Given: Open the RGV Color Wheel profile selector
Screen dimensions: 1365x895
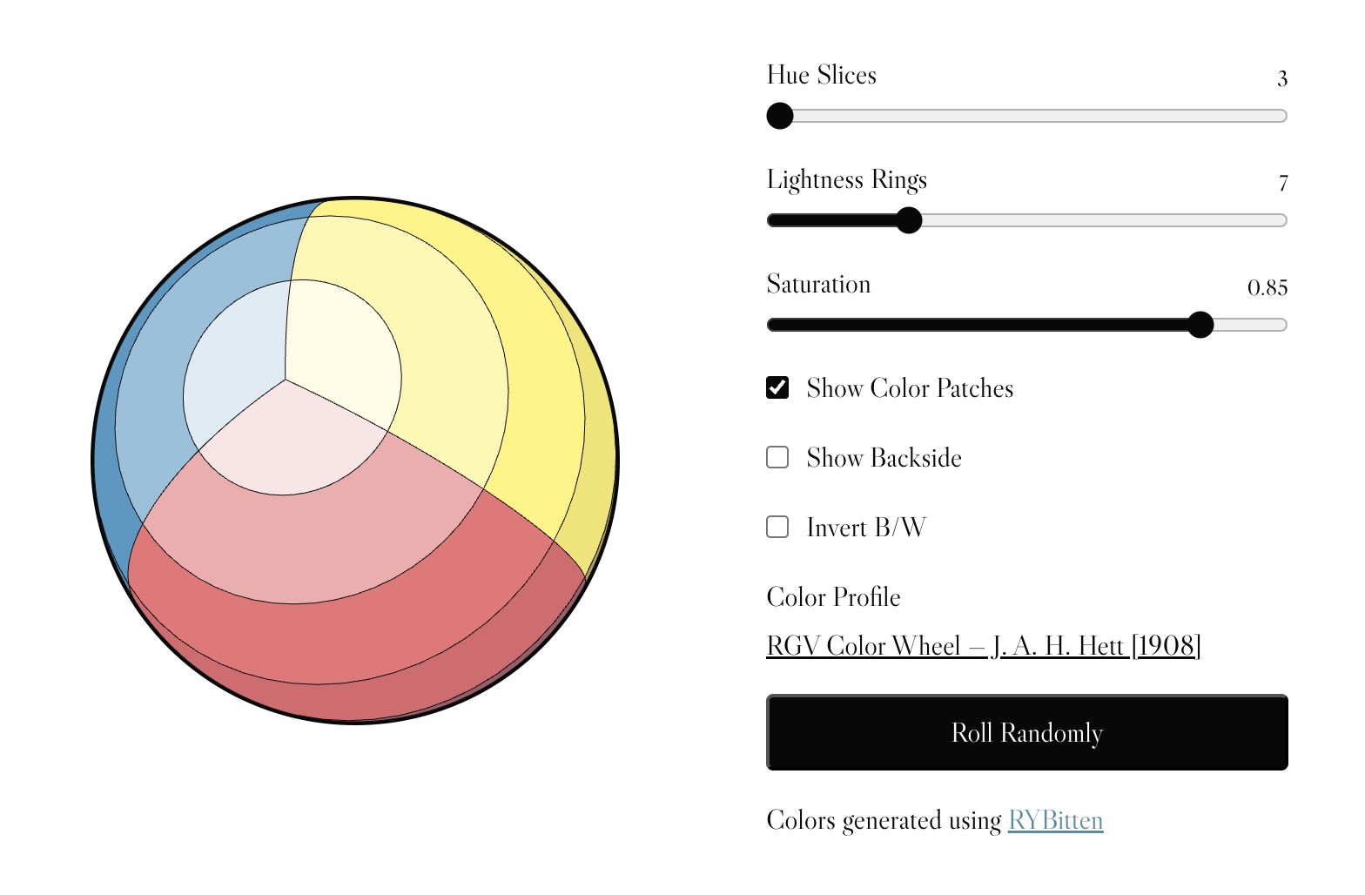Looking at the screenshot, I should (983, 646).
